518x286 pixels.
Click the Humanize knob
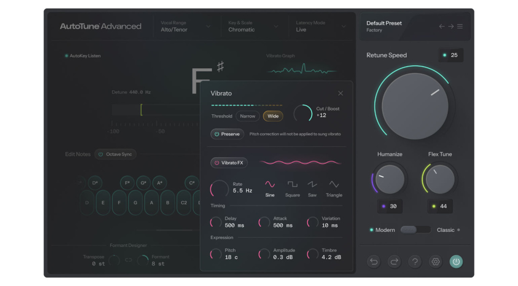(390, 179)
